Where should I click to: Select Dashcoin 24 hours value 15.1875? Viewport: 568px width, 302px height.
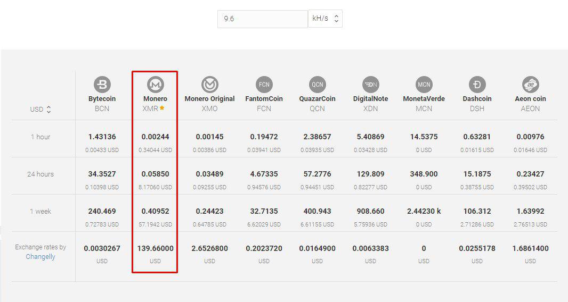pyautogui.click(x=477, y=174)
